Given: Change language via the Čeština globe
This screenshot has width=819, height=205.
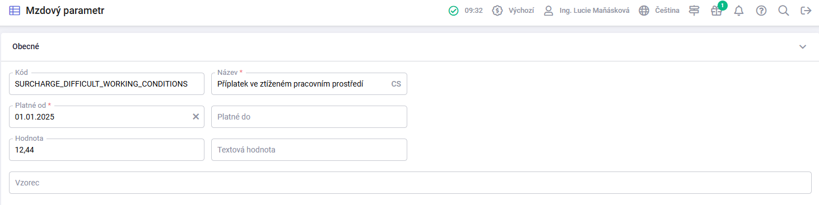Looking at the screenshot, I should click(x=659, y=11).
